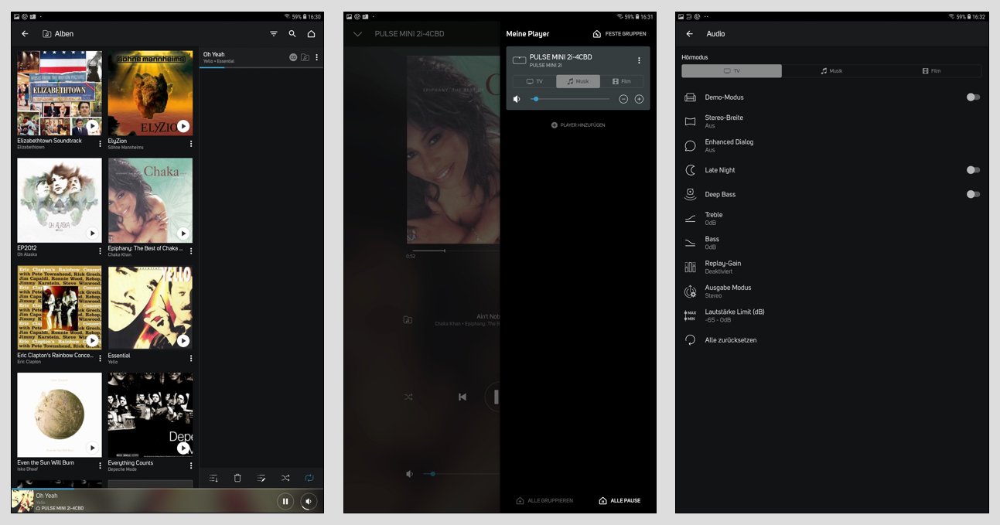This screenshot has width=1000, height=525.
Task: Open options menu for EP2012
Action: coord(100,251)
